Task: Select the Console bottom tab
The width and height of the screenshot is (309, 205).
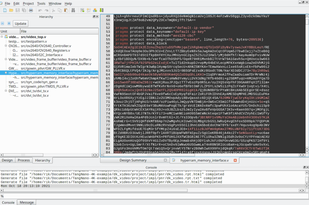Action: 8,203
